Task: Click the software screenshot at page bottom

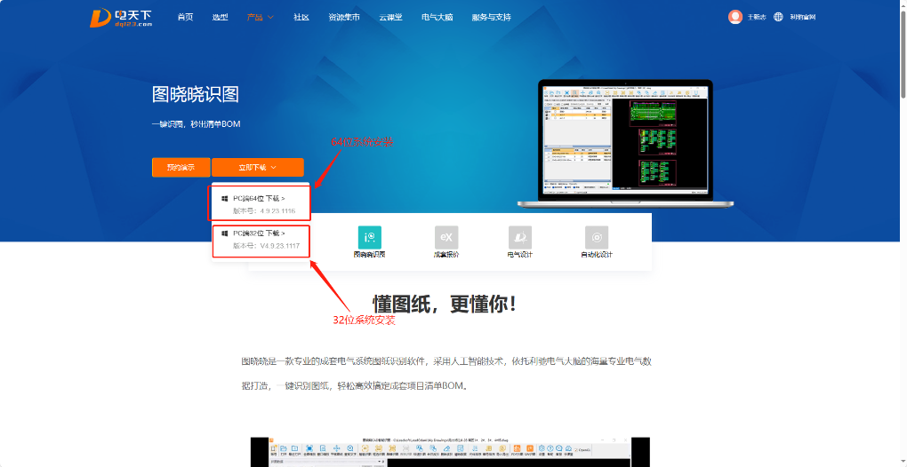Action: pos(450,452)
